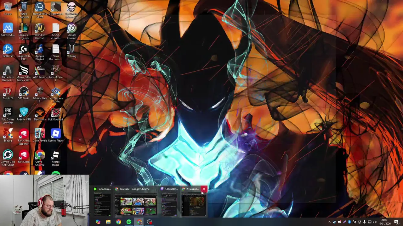Select the Path of Exile 2 shortcut
The width and height of the screenshot is (403, 226).
pyautogui.click(x=56, y=73)
